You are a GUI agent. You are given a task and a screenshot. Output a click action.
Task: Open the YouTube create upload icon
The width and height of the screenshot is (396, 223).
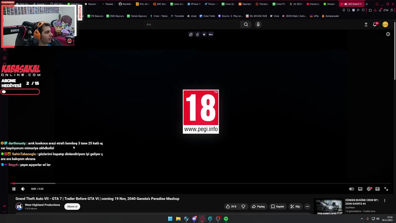pos(366,24)
